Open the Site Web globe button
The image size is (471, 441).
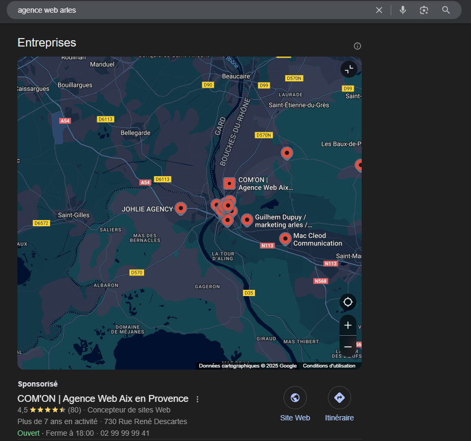[295, 398]
